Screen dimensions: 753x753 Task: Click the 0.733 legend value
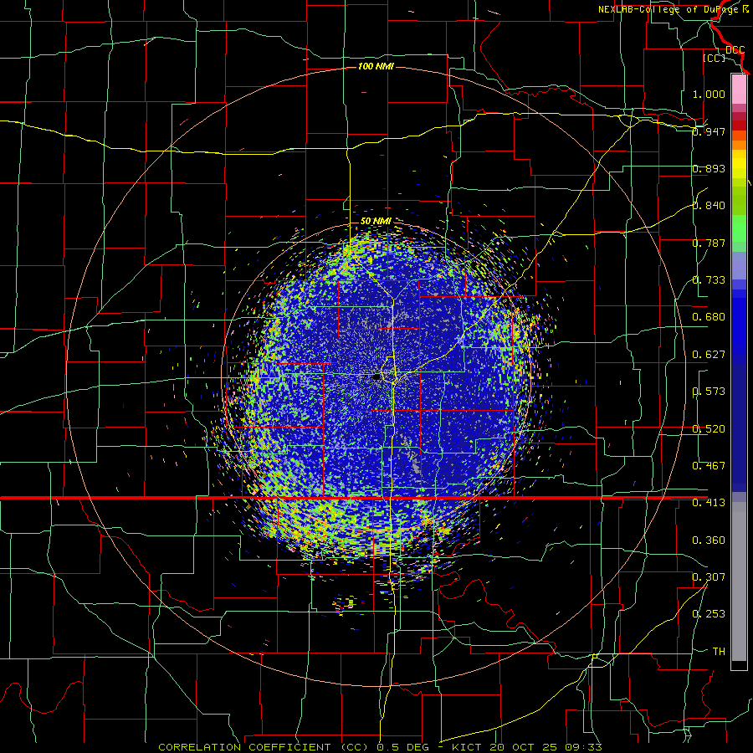pyautogui.click(x=709, y=280)
